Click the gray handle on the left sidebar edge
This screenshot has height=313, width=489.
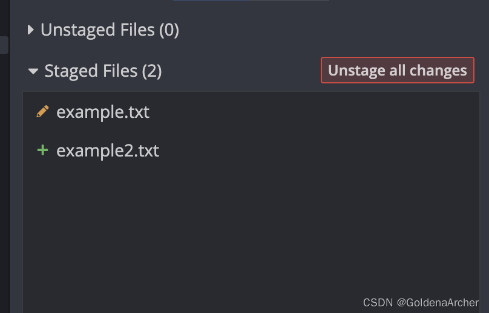coord(4,45)
